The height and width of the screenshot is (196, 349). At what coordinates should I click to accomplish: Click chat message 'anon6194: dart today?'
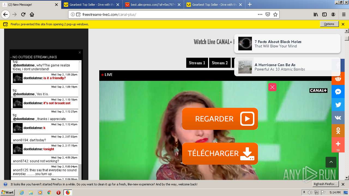[x=29, y=140]
